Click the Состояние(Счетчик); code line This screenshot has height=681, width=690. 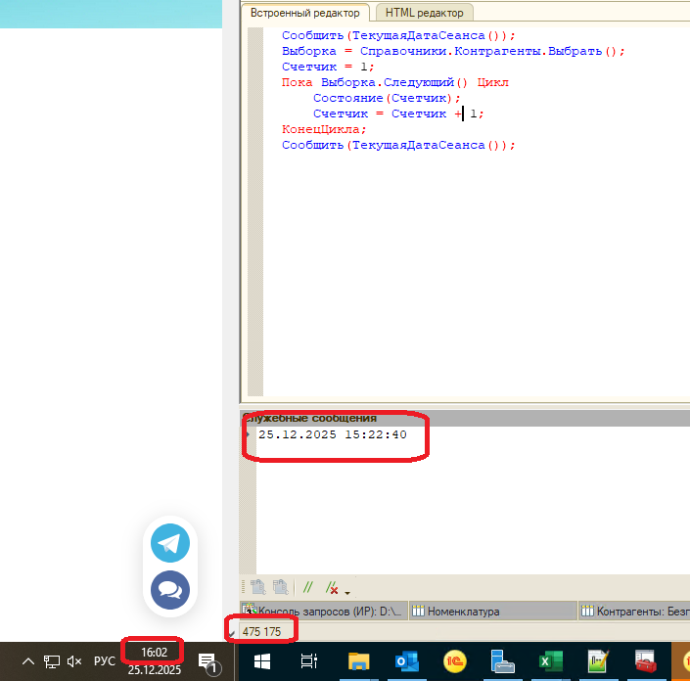[387, 98]
